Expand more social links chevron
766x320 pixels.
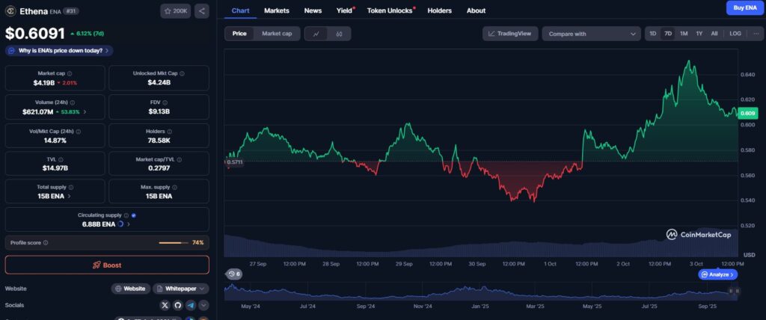click(x=203, y=305)
